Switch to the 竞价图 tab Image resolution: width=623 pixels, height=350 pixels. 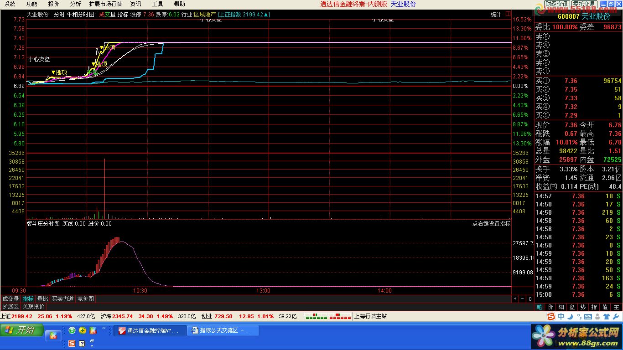coord(85,299)
